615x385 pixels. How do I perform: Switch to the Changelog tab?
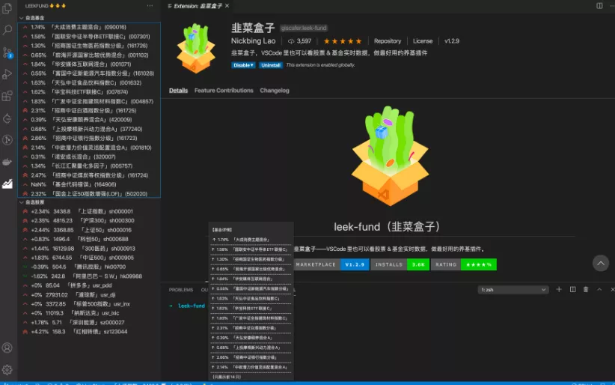click(275, 91)
